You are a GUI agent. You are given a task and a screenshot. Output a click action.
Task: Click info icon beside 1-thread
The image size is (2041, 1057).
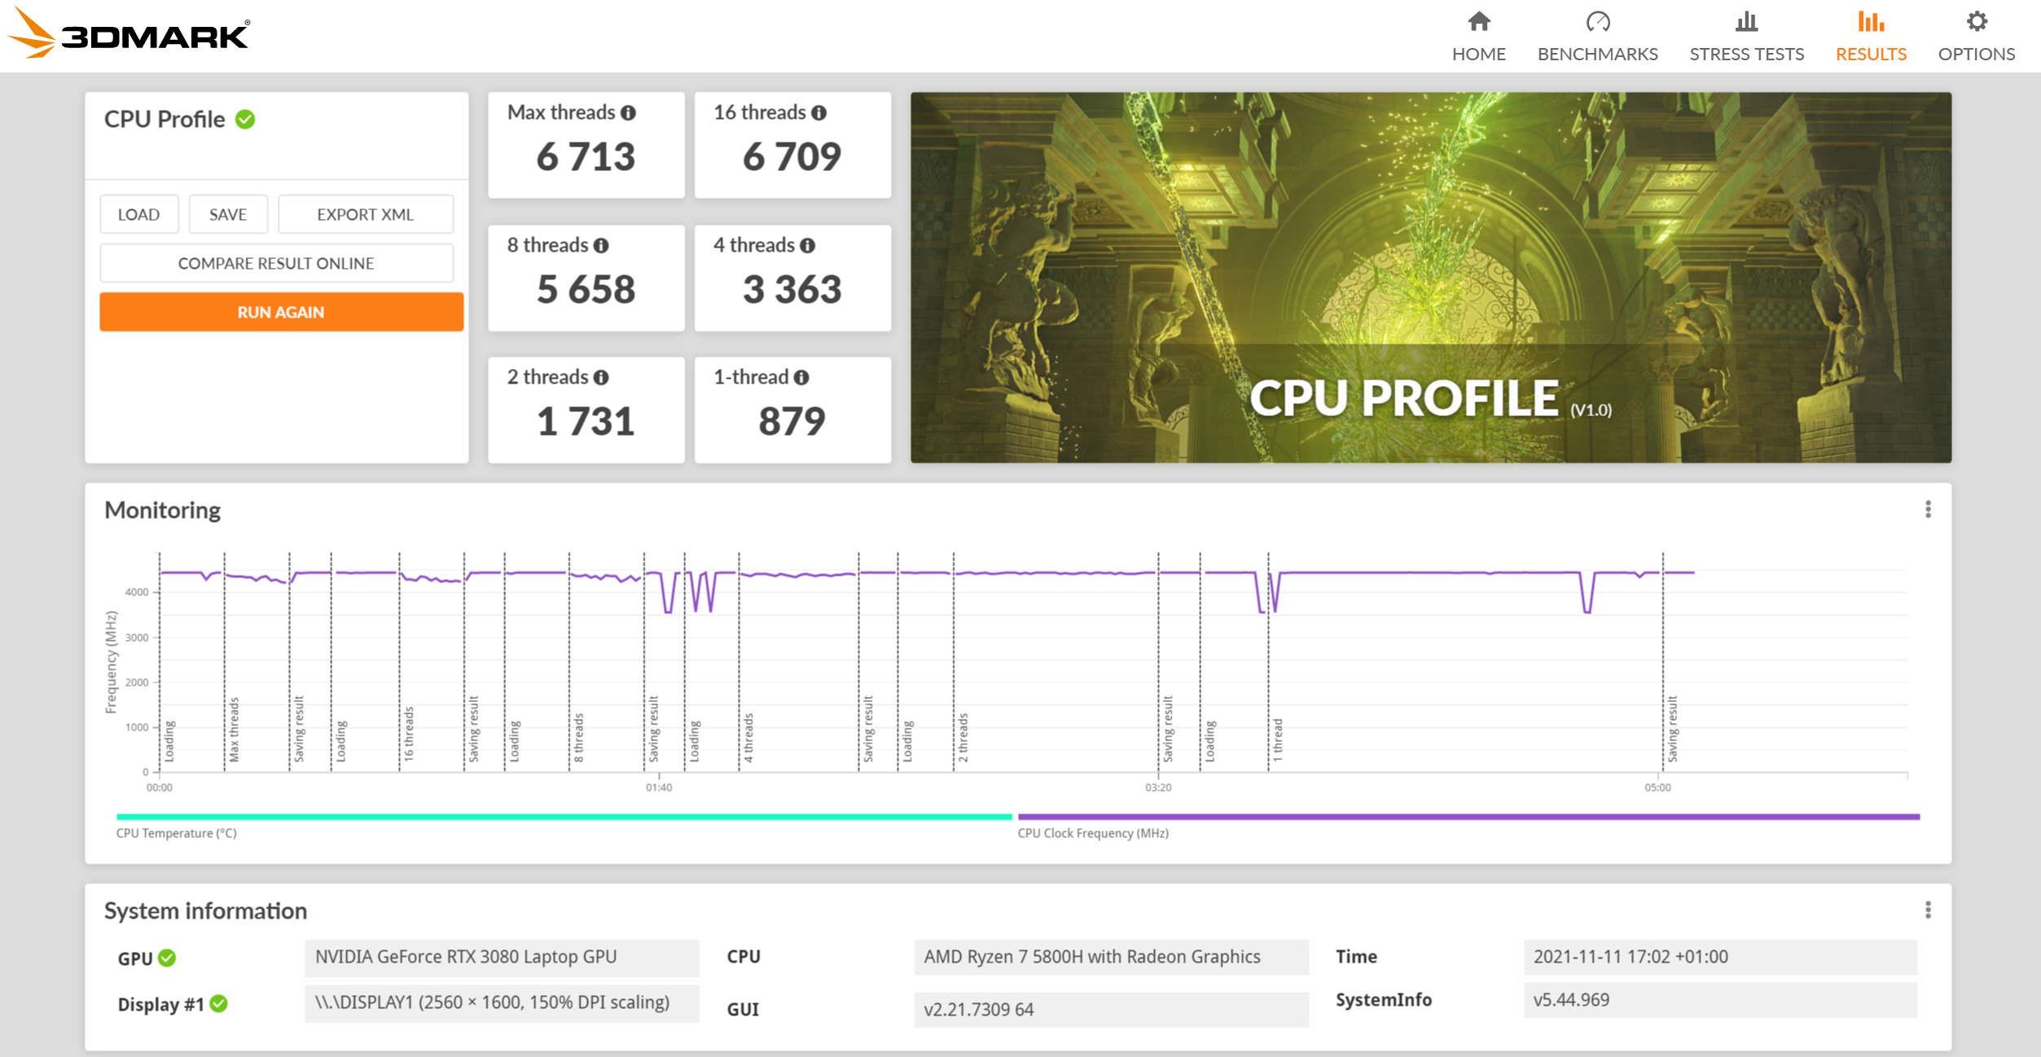pos(801,378)
